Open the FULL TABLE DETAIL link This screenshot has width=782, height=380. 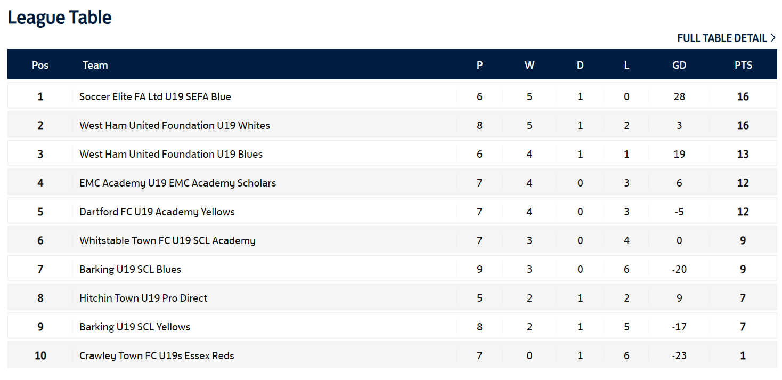point(726,38)
